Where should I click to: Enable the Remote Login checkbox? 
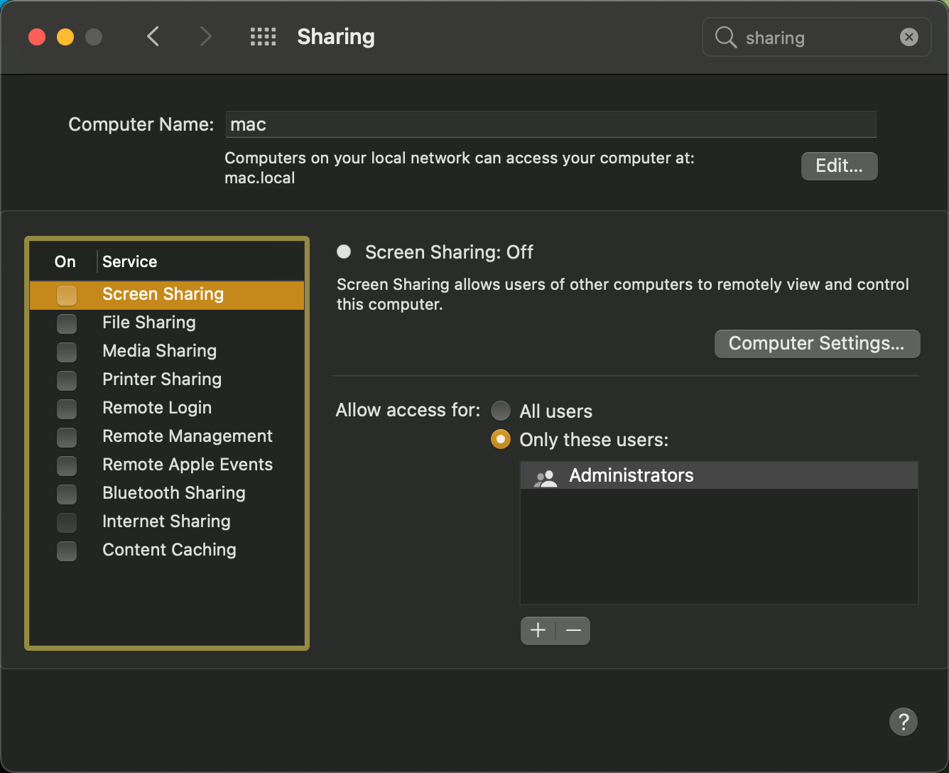point(67,409)
